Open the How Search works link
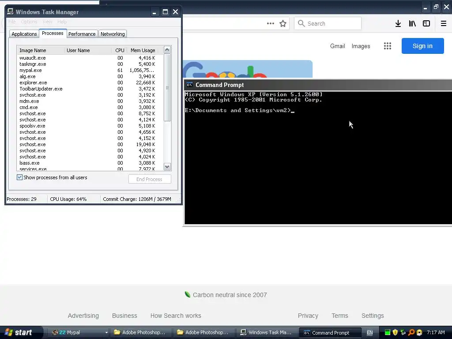Viewport: 452px width, 339px height. (x=176, y=316)
